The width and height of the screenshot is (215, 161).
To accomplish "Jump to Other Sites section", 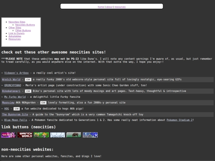I will pos(15,28).
